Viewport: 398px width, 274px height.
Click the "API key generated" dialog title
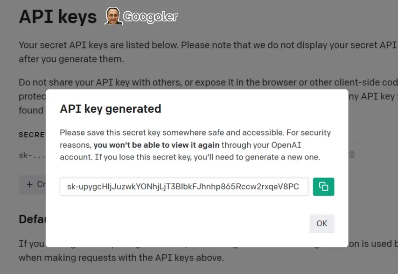[111, 109]
